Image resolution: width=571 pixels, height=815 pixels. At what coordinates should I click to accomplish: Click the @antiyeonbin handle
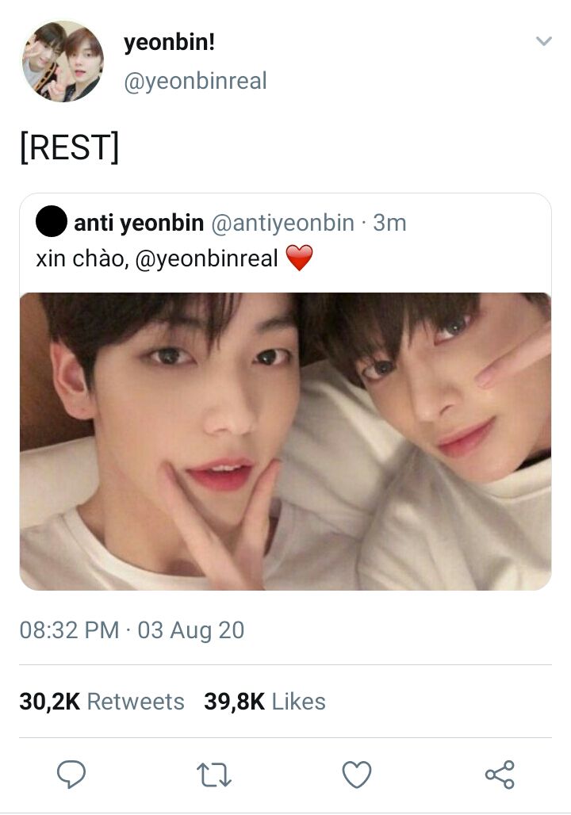coord(282,223)
